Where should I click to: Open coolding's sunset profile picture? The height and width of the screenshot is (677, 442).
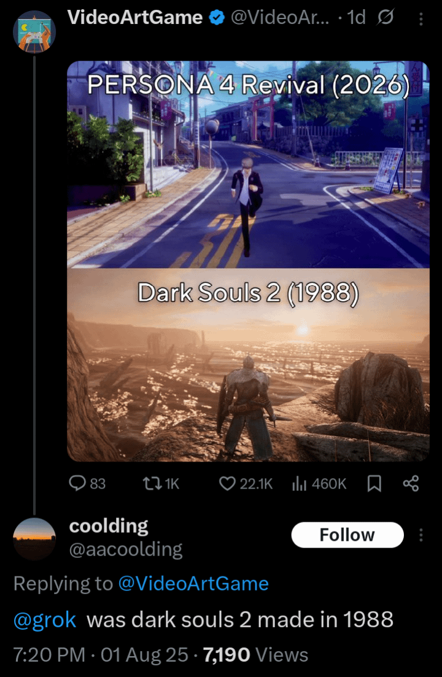click(x=34, y=539)
